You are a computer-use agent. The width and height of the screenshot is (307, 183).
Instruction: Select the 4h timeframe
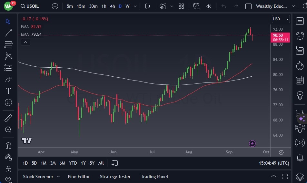click(x=112, y=6)
